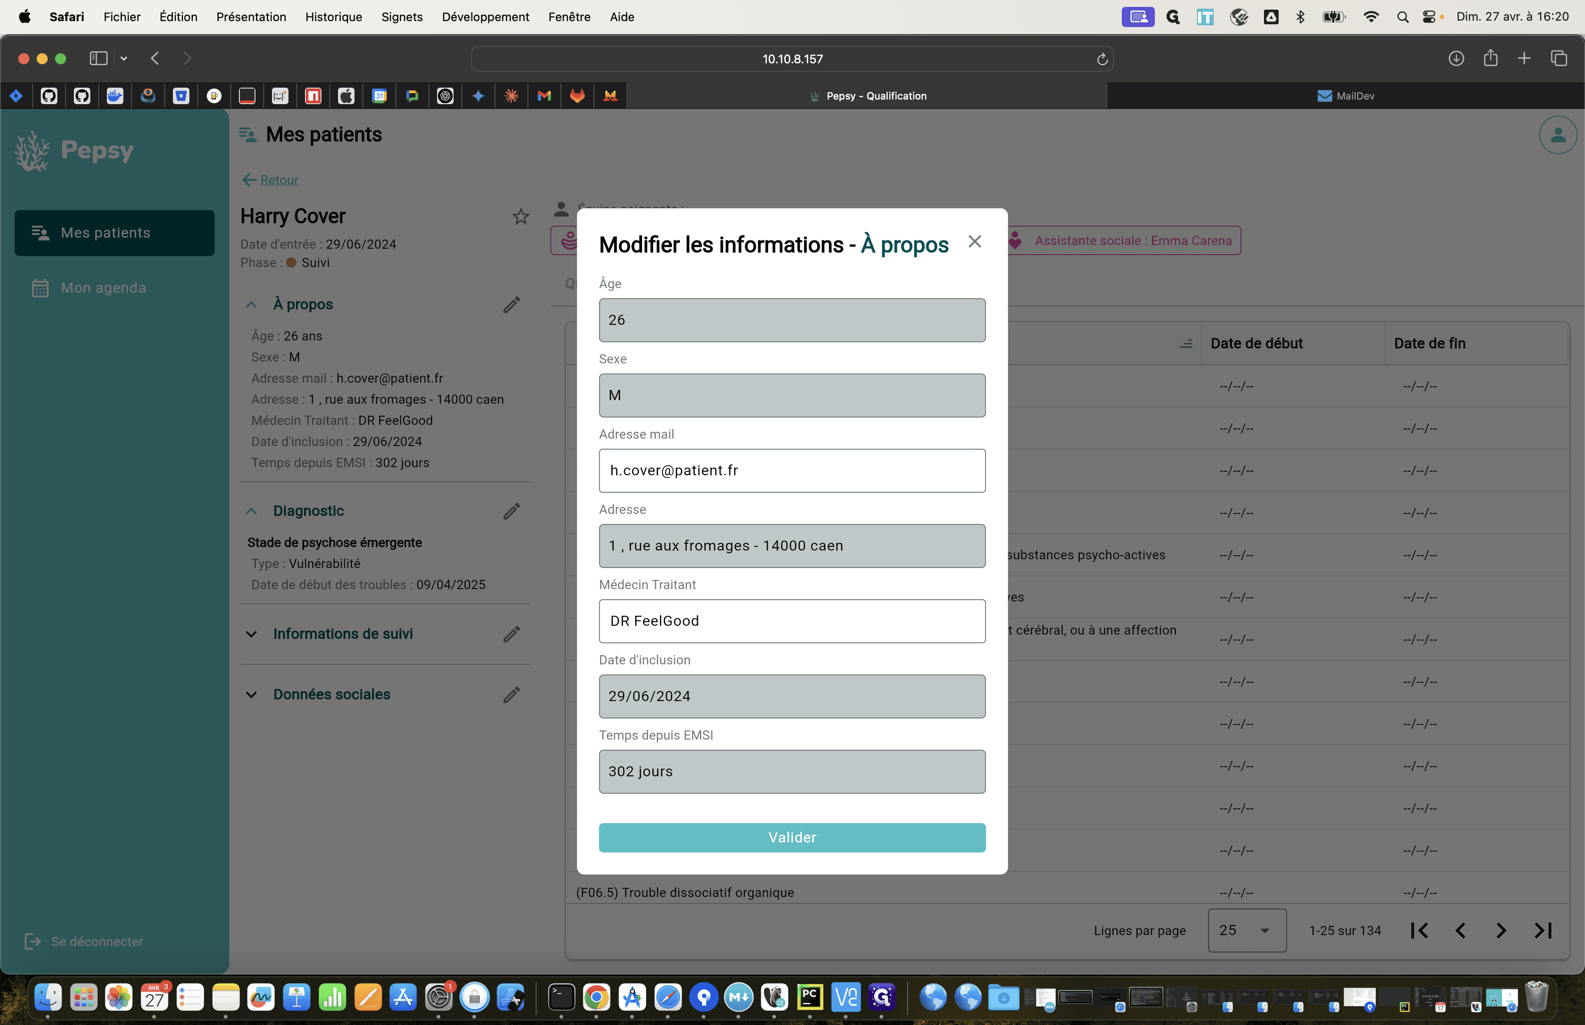Reload the page in Safari

coord(1102,59)
